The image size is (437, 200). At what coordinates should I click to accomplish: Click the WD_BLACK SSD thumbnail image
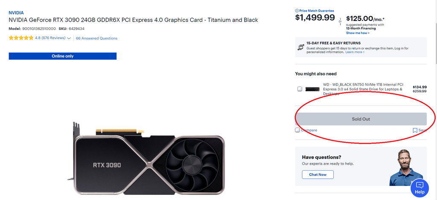(313, 89)
